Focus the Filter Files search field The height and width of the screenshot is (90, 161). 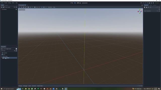pyautogui.click(x=8, y=51)
